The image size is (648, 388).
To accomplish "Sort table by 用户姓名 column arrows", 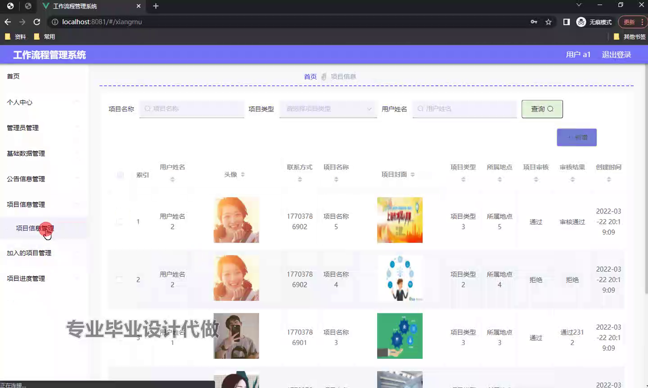I will [172, 179].
